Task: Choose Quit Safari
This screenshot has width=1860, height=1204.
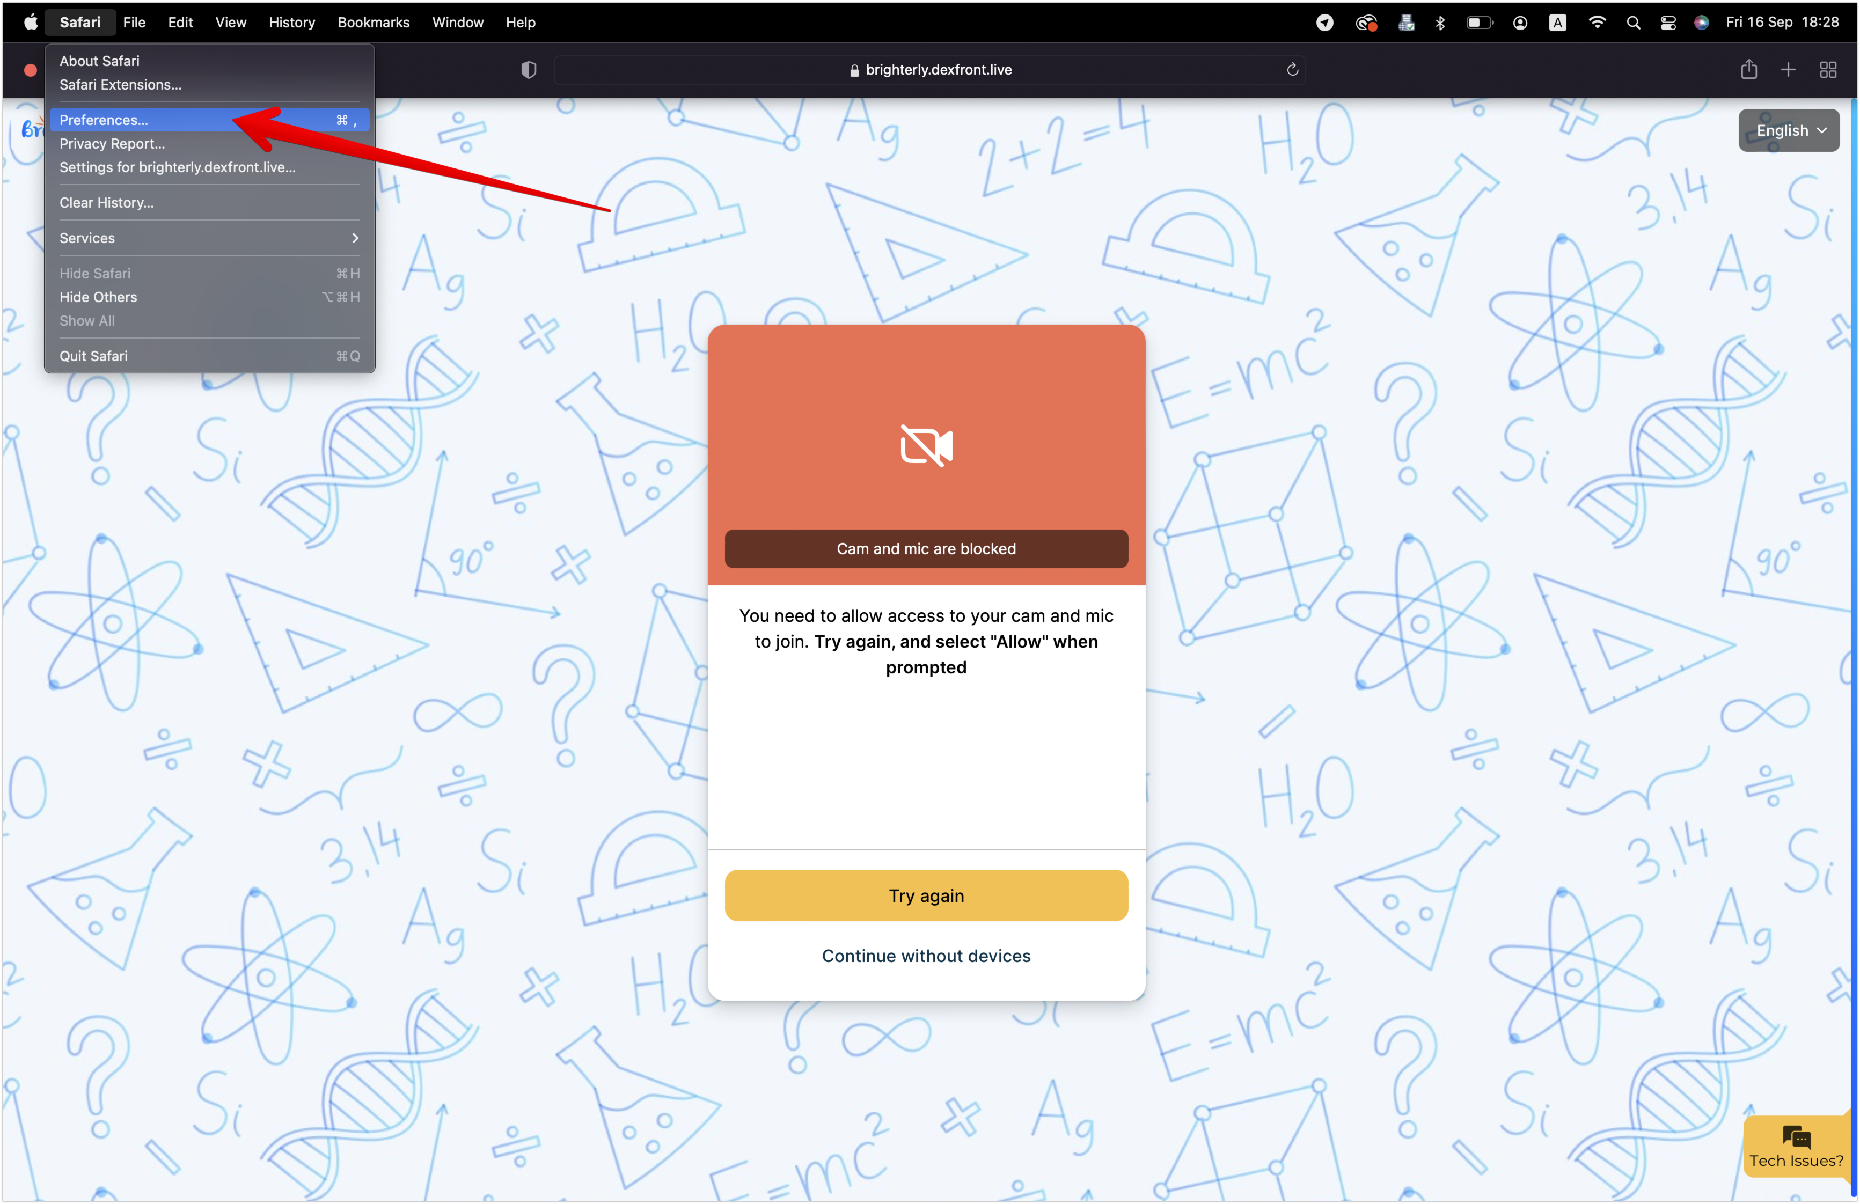Action: click(209, 356)
